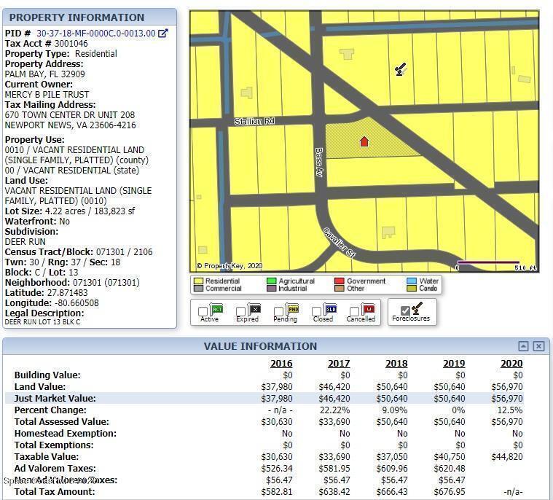Click the blue Water legend swatch
553x500 pixels.
(412, 281)
